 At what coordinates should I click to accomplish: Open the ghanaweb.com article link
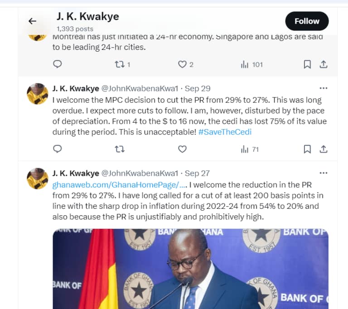pos(120,185)
